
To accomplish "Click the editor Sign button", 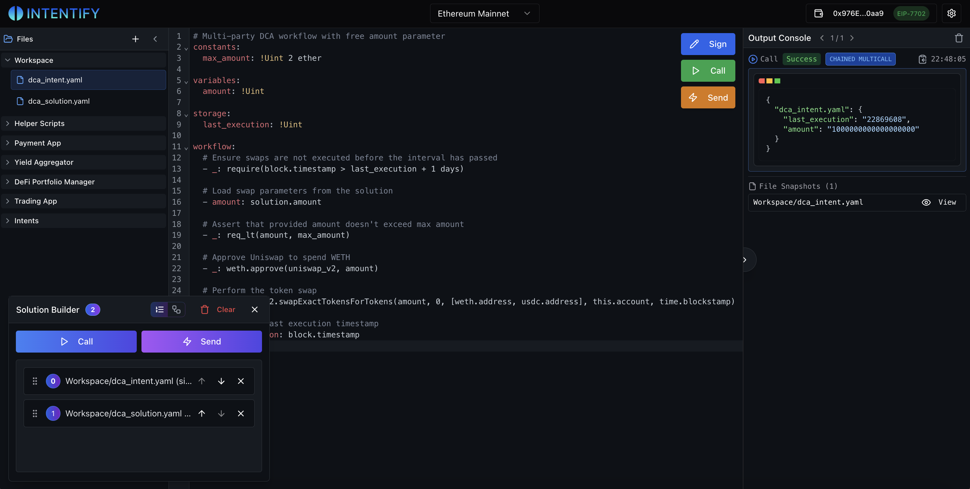I will [708, 44].
